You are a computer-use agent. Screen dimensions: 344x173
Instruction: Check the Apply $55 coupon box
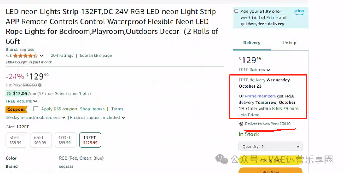[x=36, y=109]
